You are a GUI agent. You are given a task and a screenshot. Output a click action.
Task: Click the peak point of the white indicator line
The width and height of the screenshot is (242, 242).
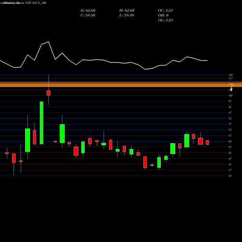(48, 42)
